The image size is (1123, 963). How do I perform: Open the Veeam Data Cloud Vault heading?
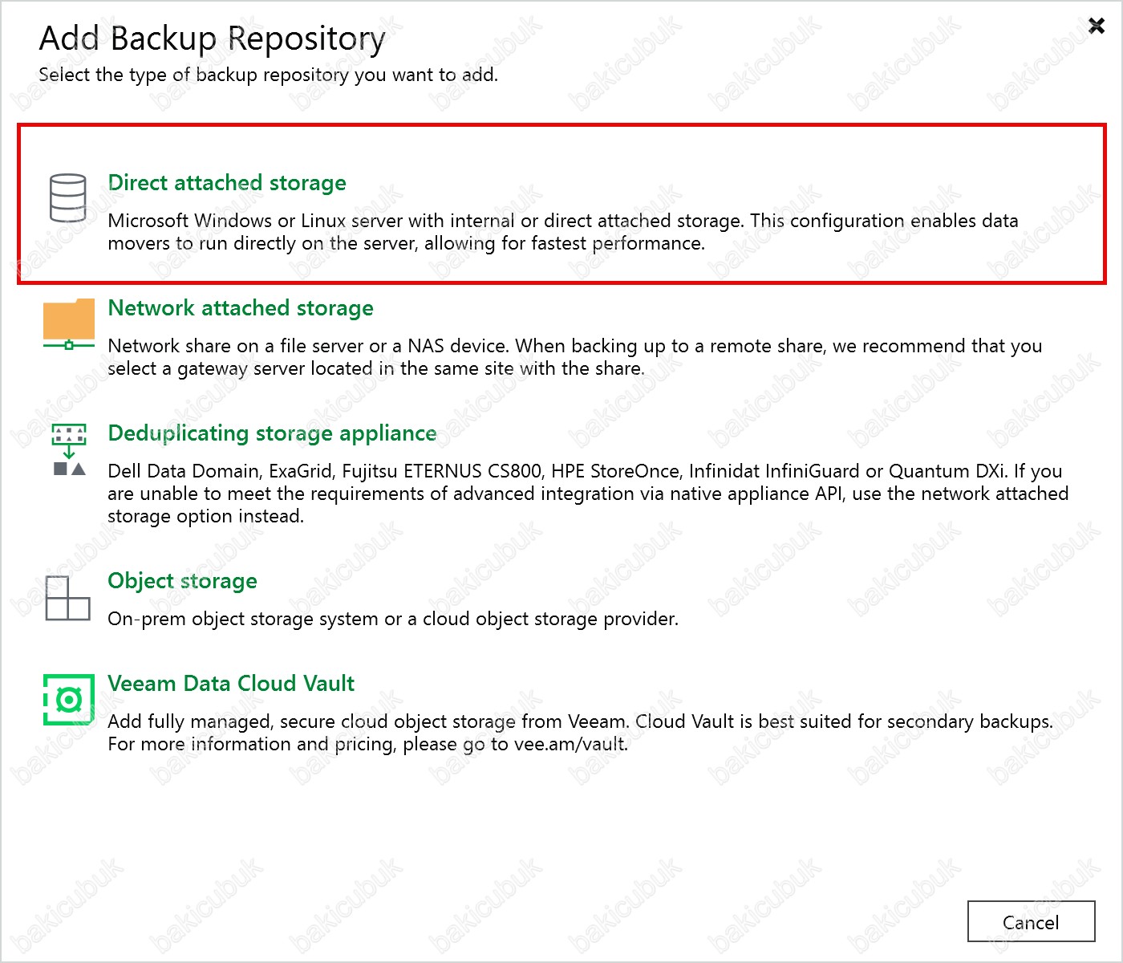click(x=231, y=684)
